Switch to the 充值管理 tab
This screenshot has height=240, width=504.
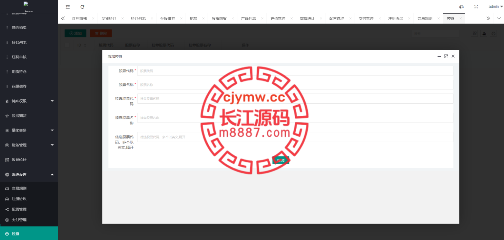coord(278,18)
